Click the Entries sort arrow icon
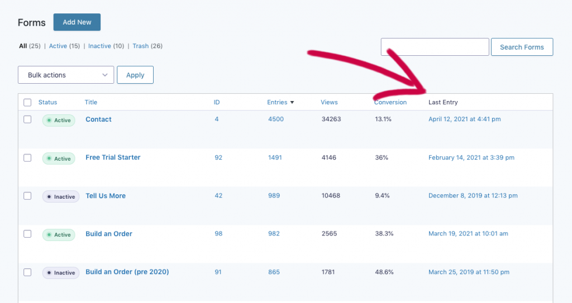The width and height of the screenshot is (572, 303). [292, 103]
